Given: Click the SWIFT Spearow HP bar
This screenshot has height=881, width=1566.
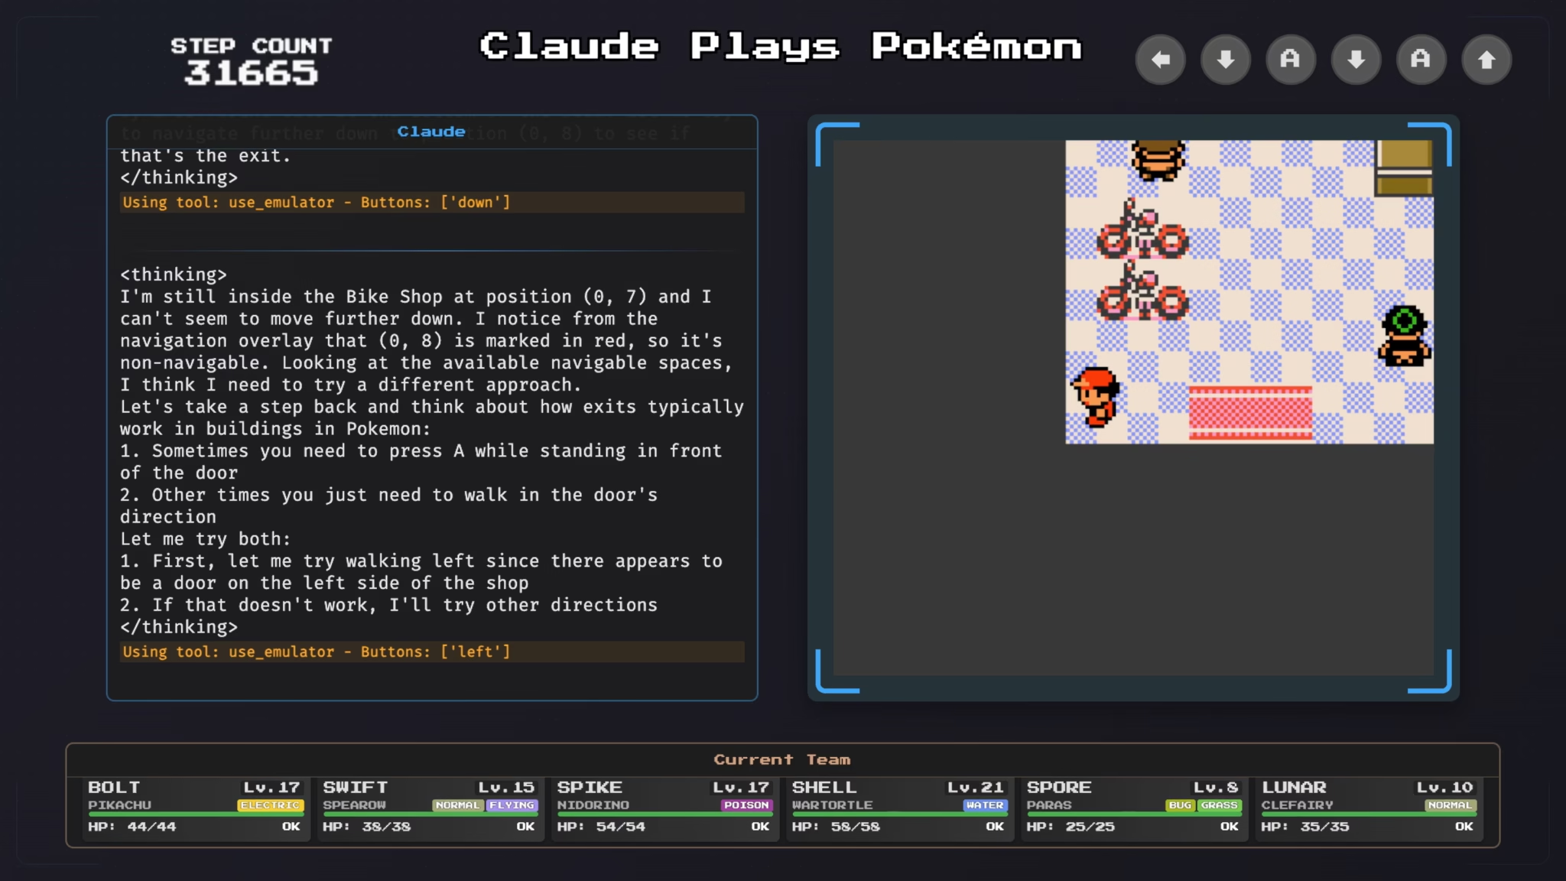Looking at the screenshot, I should 430,814.
